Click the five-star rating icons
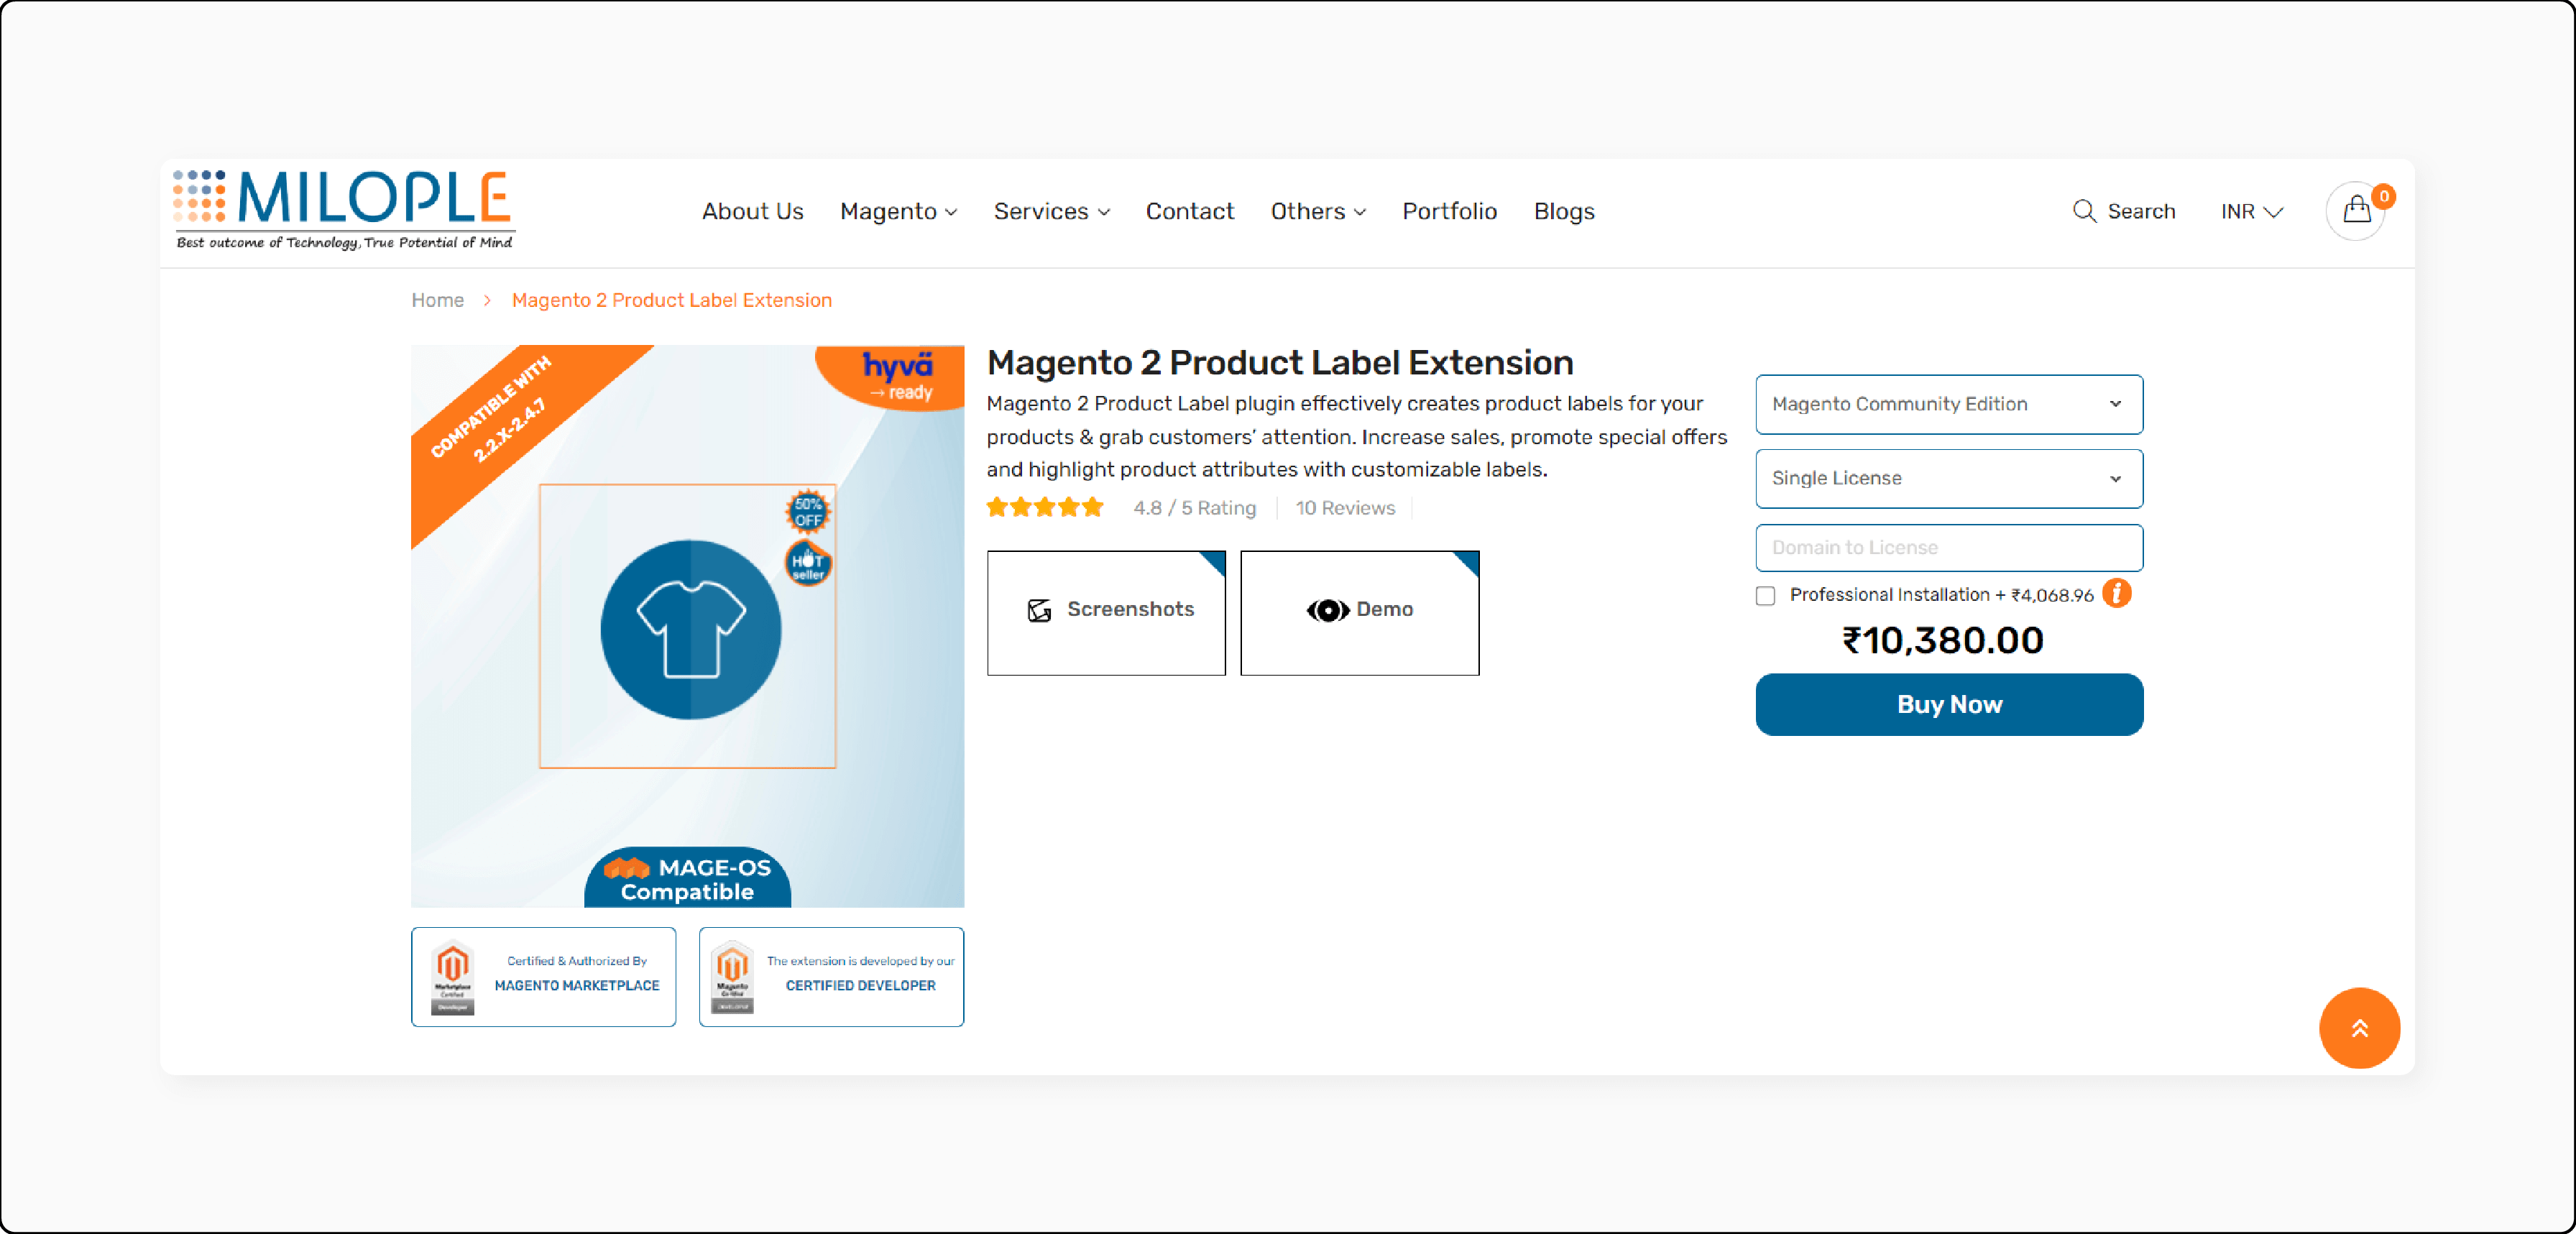The width and height of the screenshot is (2576, 1234). [x=1045, y=507]
